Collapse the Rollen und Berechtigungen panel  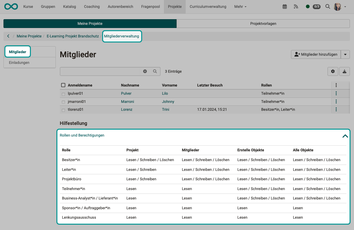click(345, 136)
